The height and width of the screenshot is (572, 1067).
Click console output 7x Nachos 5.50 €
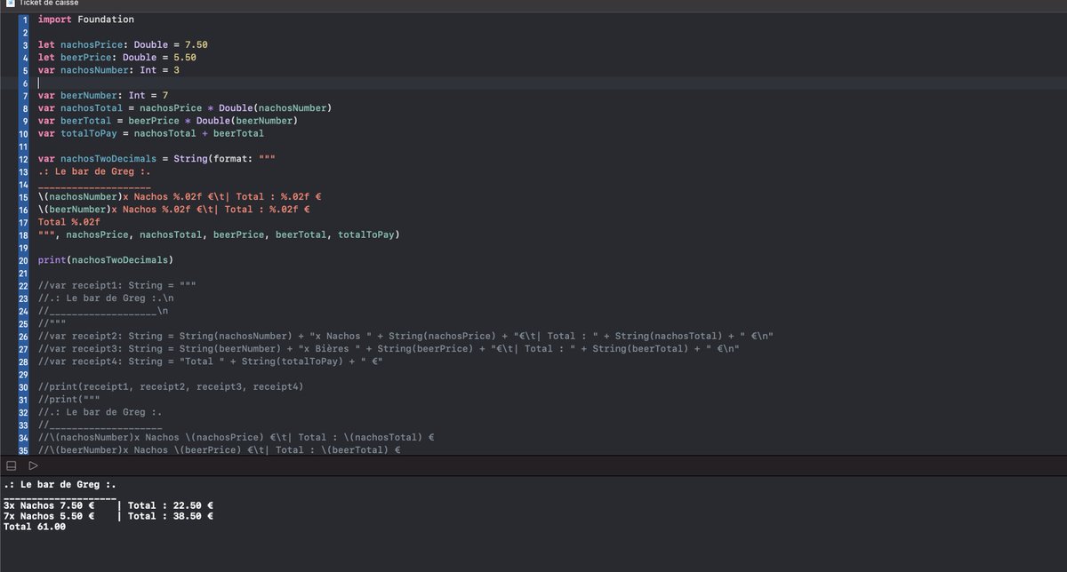(49, 516)
